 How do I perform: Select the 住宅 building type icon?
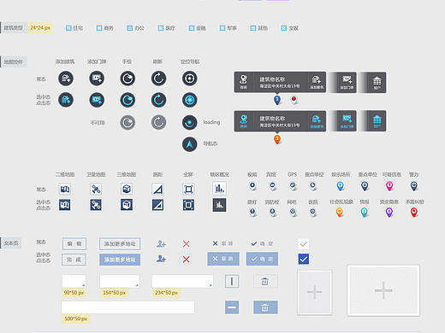tap(68, 28)
